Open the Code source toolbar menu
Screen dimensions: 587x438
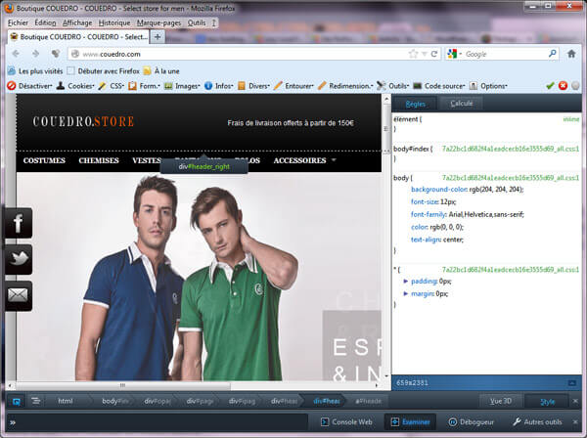[439, 86]
